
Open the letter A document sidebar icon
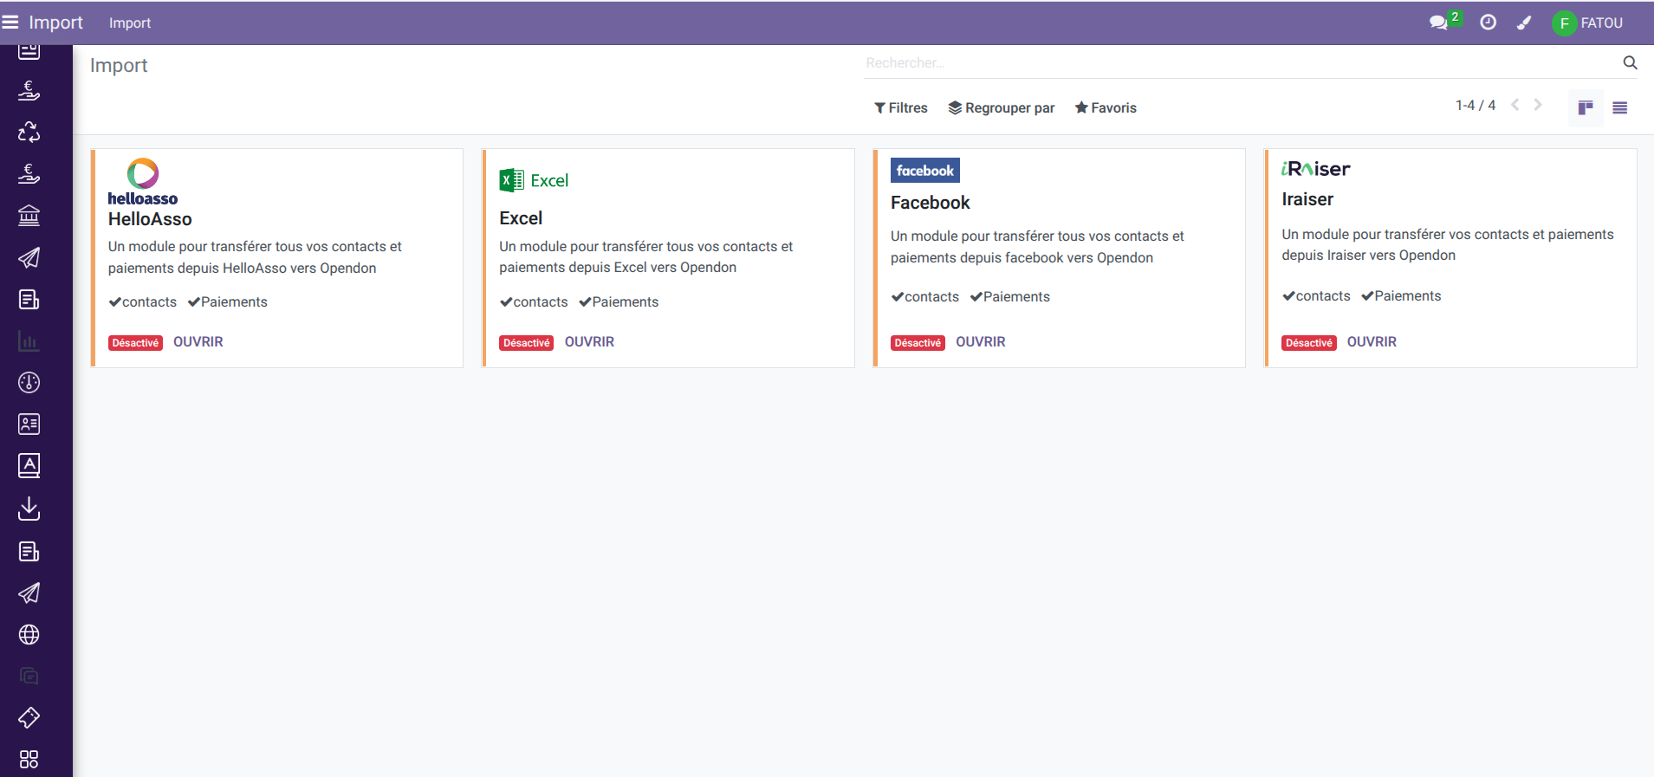click(x=29, y=466)
